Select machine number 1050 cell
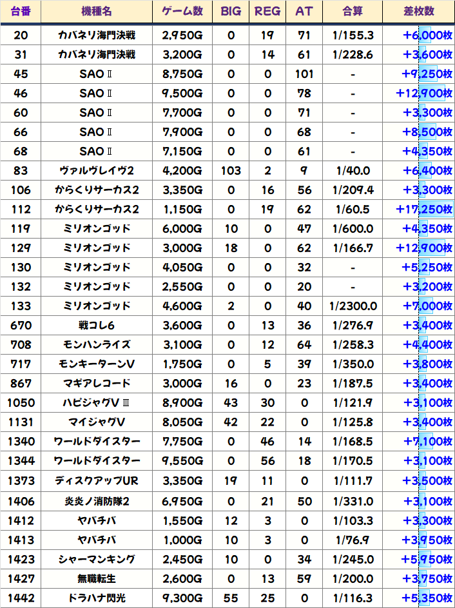This screenshot has height=608, width=455. (21, 403)
